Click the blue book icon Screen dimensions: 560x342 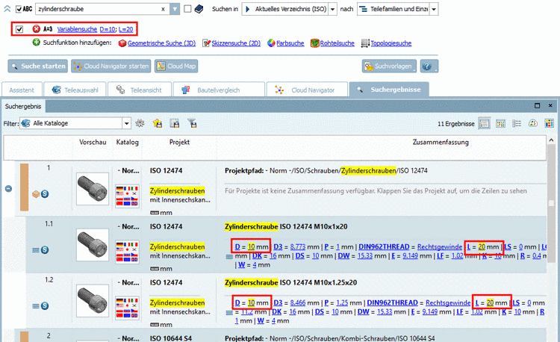tap(199, 9)
